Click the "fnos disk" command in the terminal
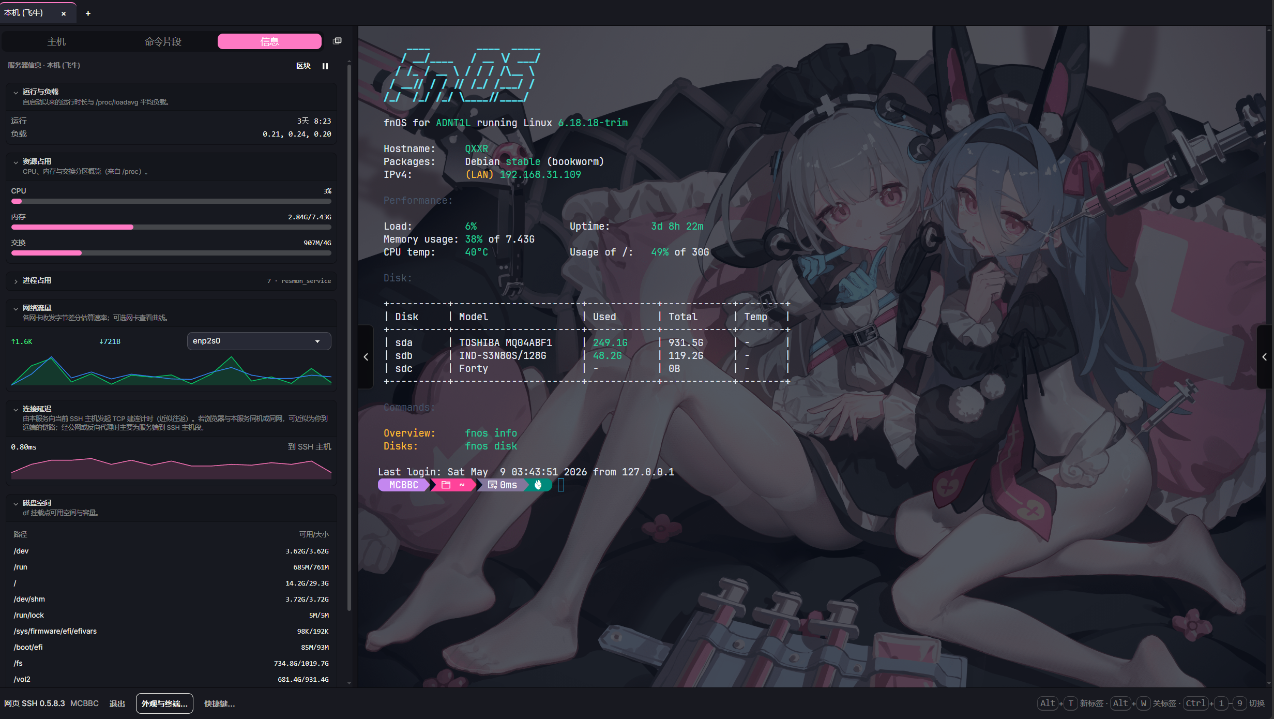1274x719 pixels. tap(491, 446)
